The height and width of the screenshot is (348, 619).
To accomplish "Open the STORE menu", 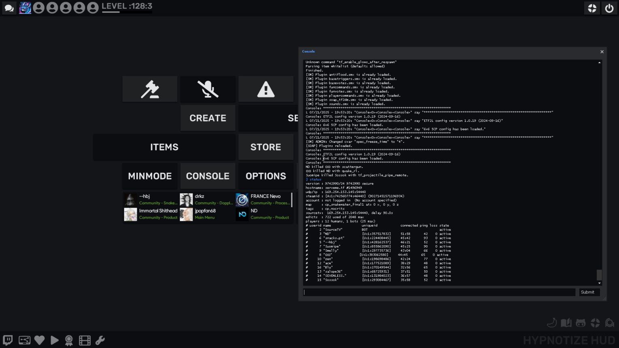I will (x=266, y=147).
